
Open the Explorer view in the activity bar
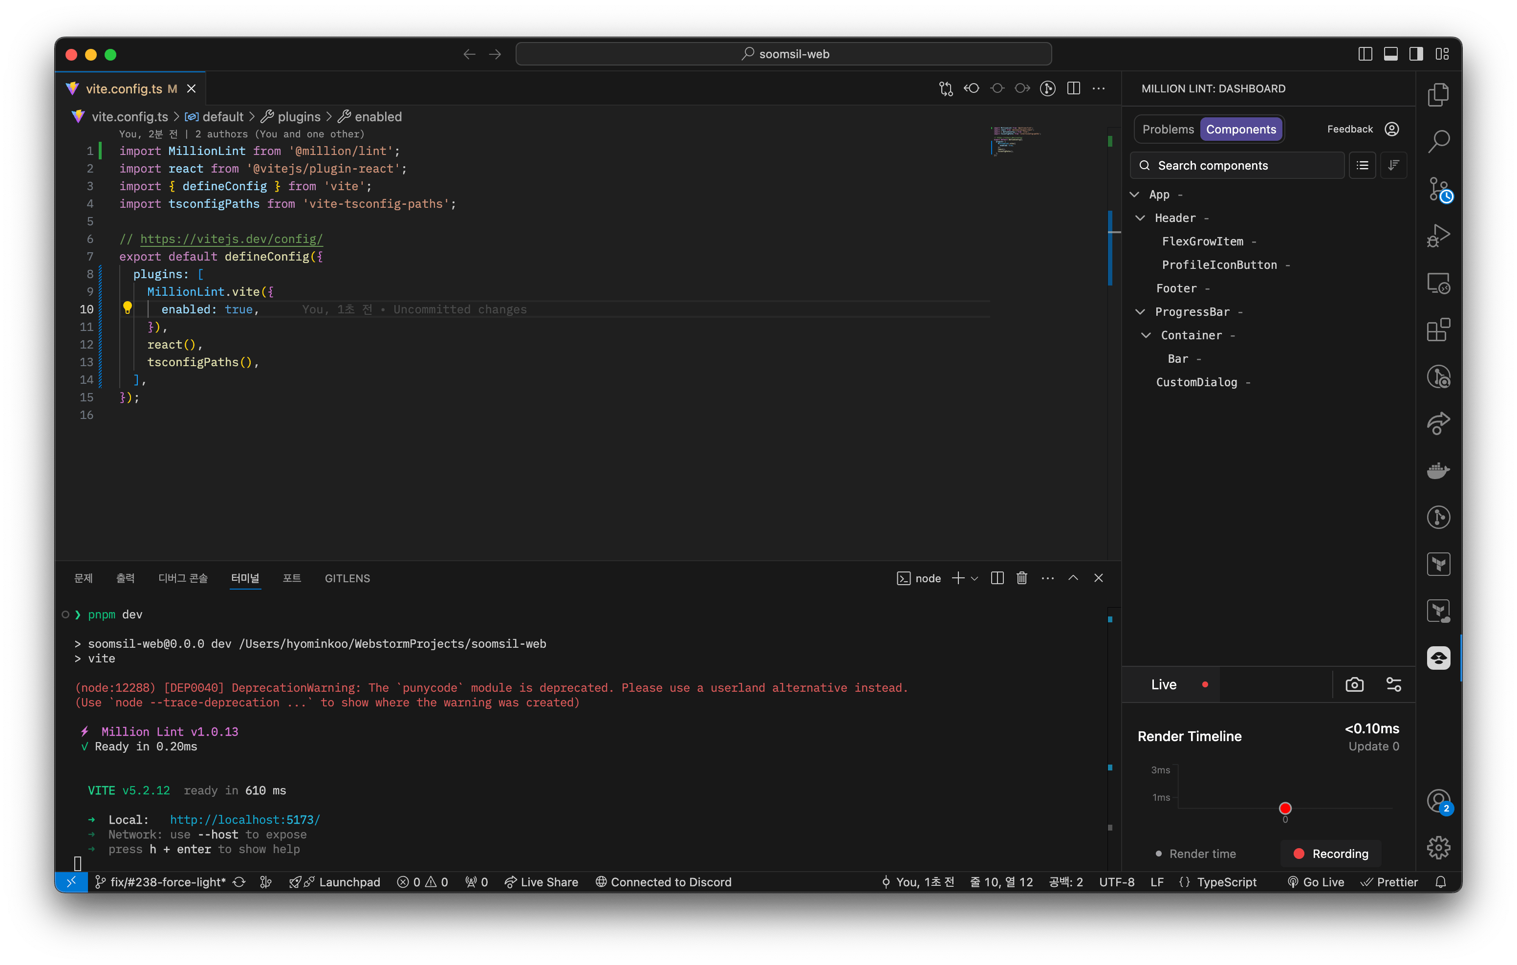1438,94
